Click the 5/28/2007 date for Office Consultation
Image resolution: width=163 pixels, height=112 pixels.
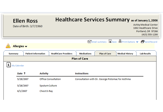[x=23, y=79]
